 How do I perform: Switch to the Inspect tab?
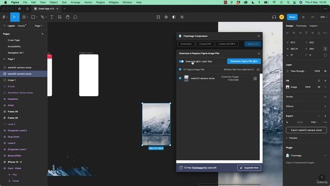tap(313, 26)
